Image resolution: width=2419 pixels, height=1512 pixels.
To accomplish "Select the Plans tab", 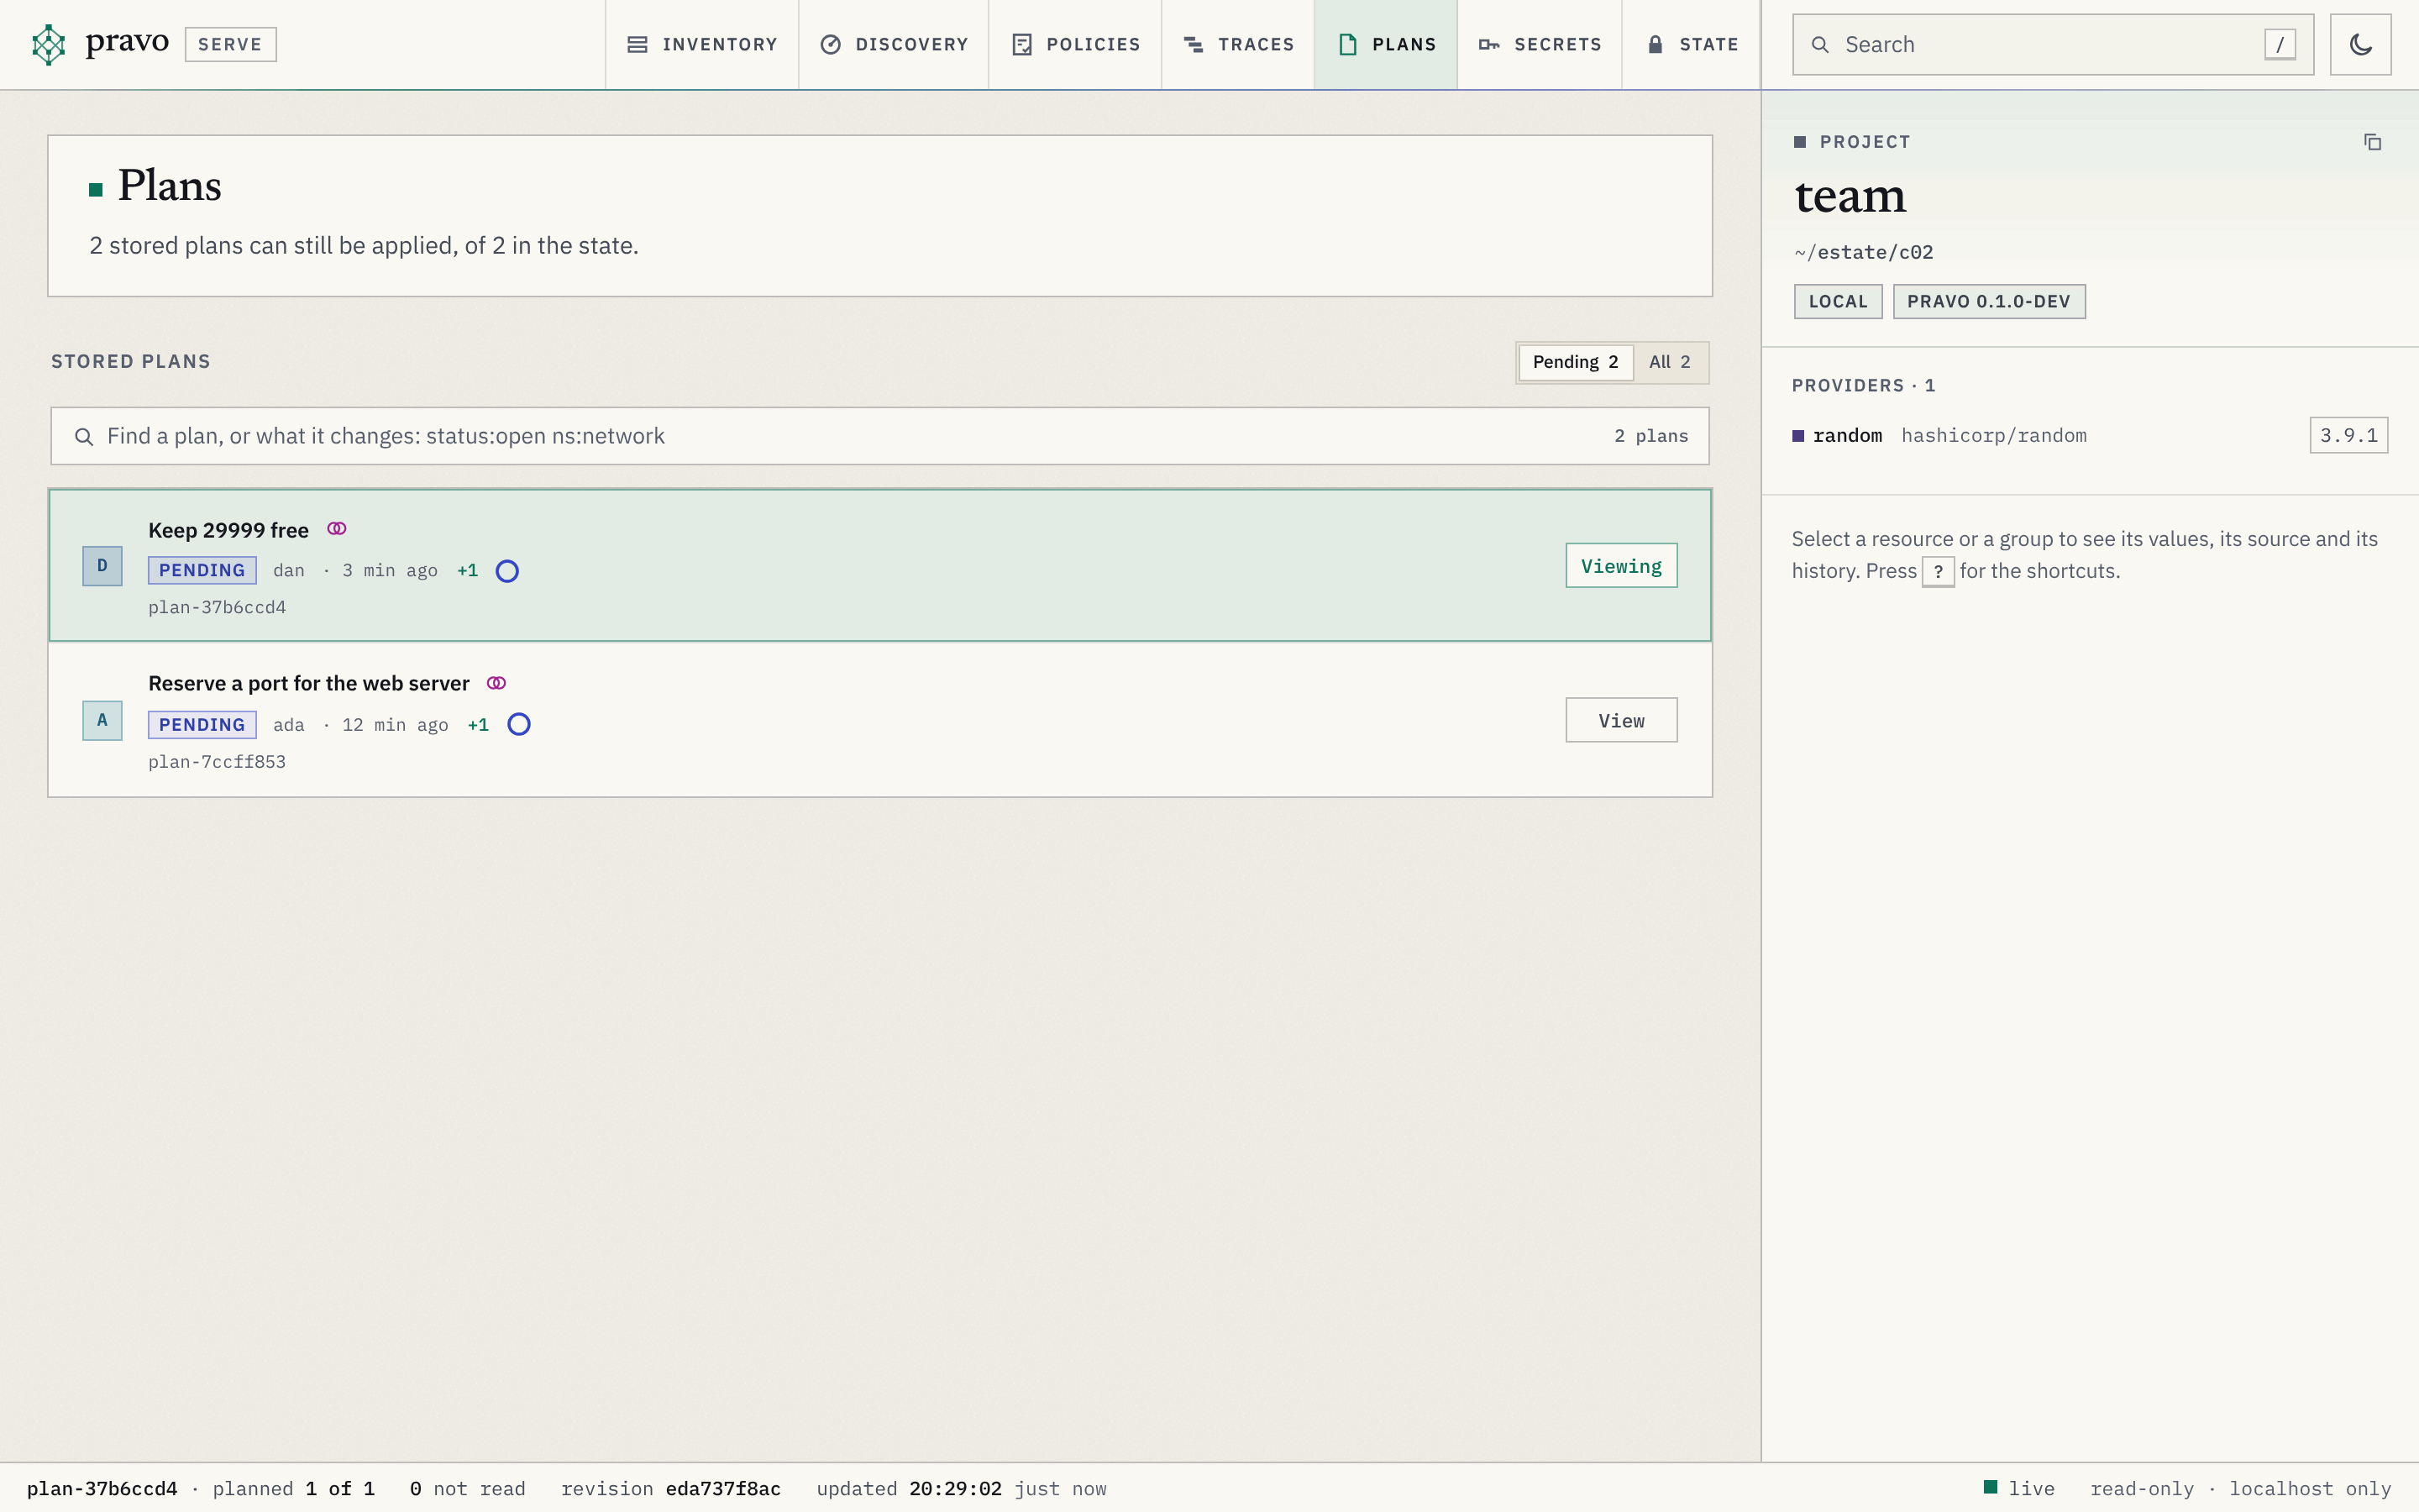I will coord(1387,45).
